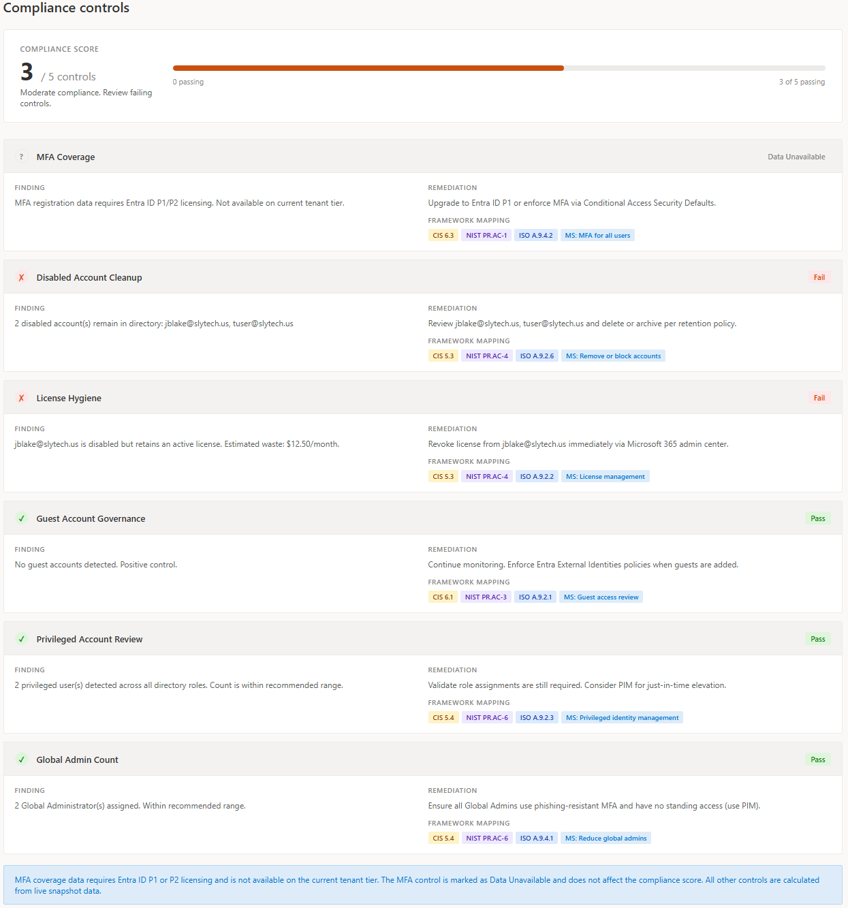The image size is (848, 908).
Task: Select NIST PR.AC-4 tag under License Hygiene
Action: [487, 476]
